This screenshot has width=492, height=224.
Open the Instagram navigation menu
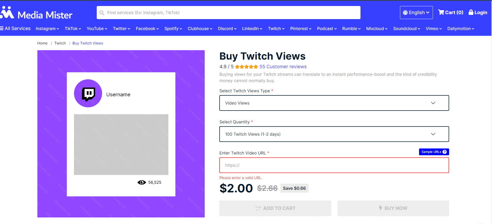[47, 29]
